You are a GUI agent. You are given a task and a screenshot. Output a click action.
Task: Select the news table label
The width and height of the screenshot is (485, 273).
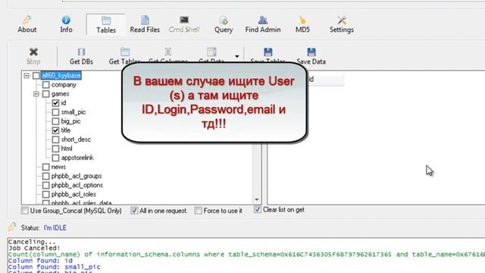coord(58,167)
